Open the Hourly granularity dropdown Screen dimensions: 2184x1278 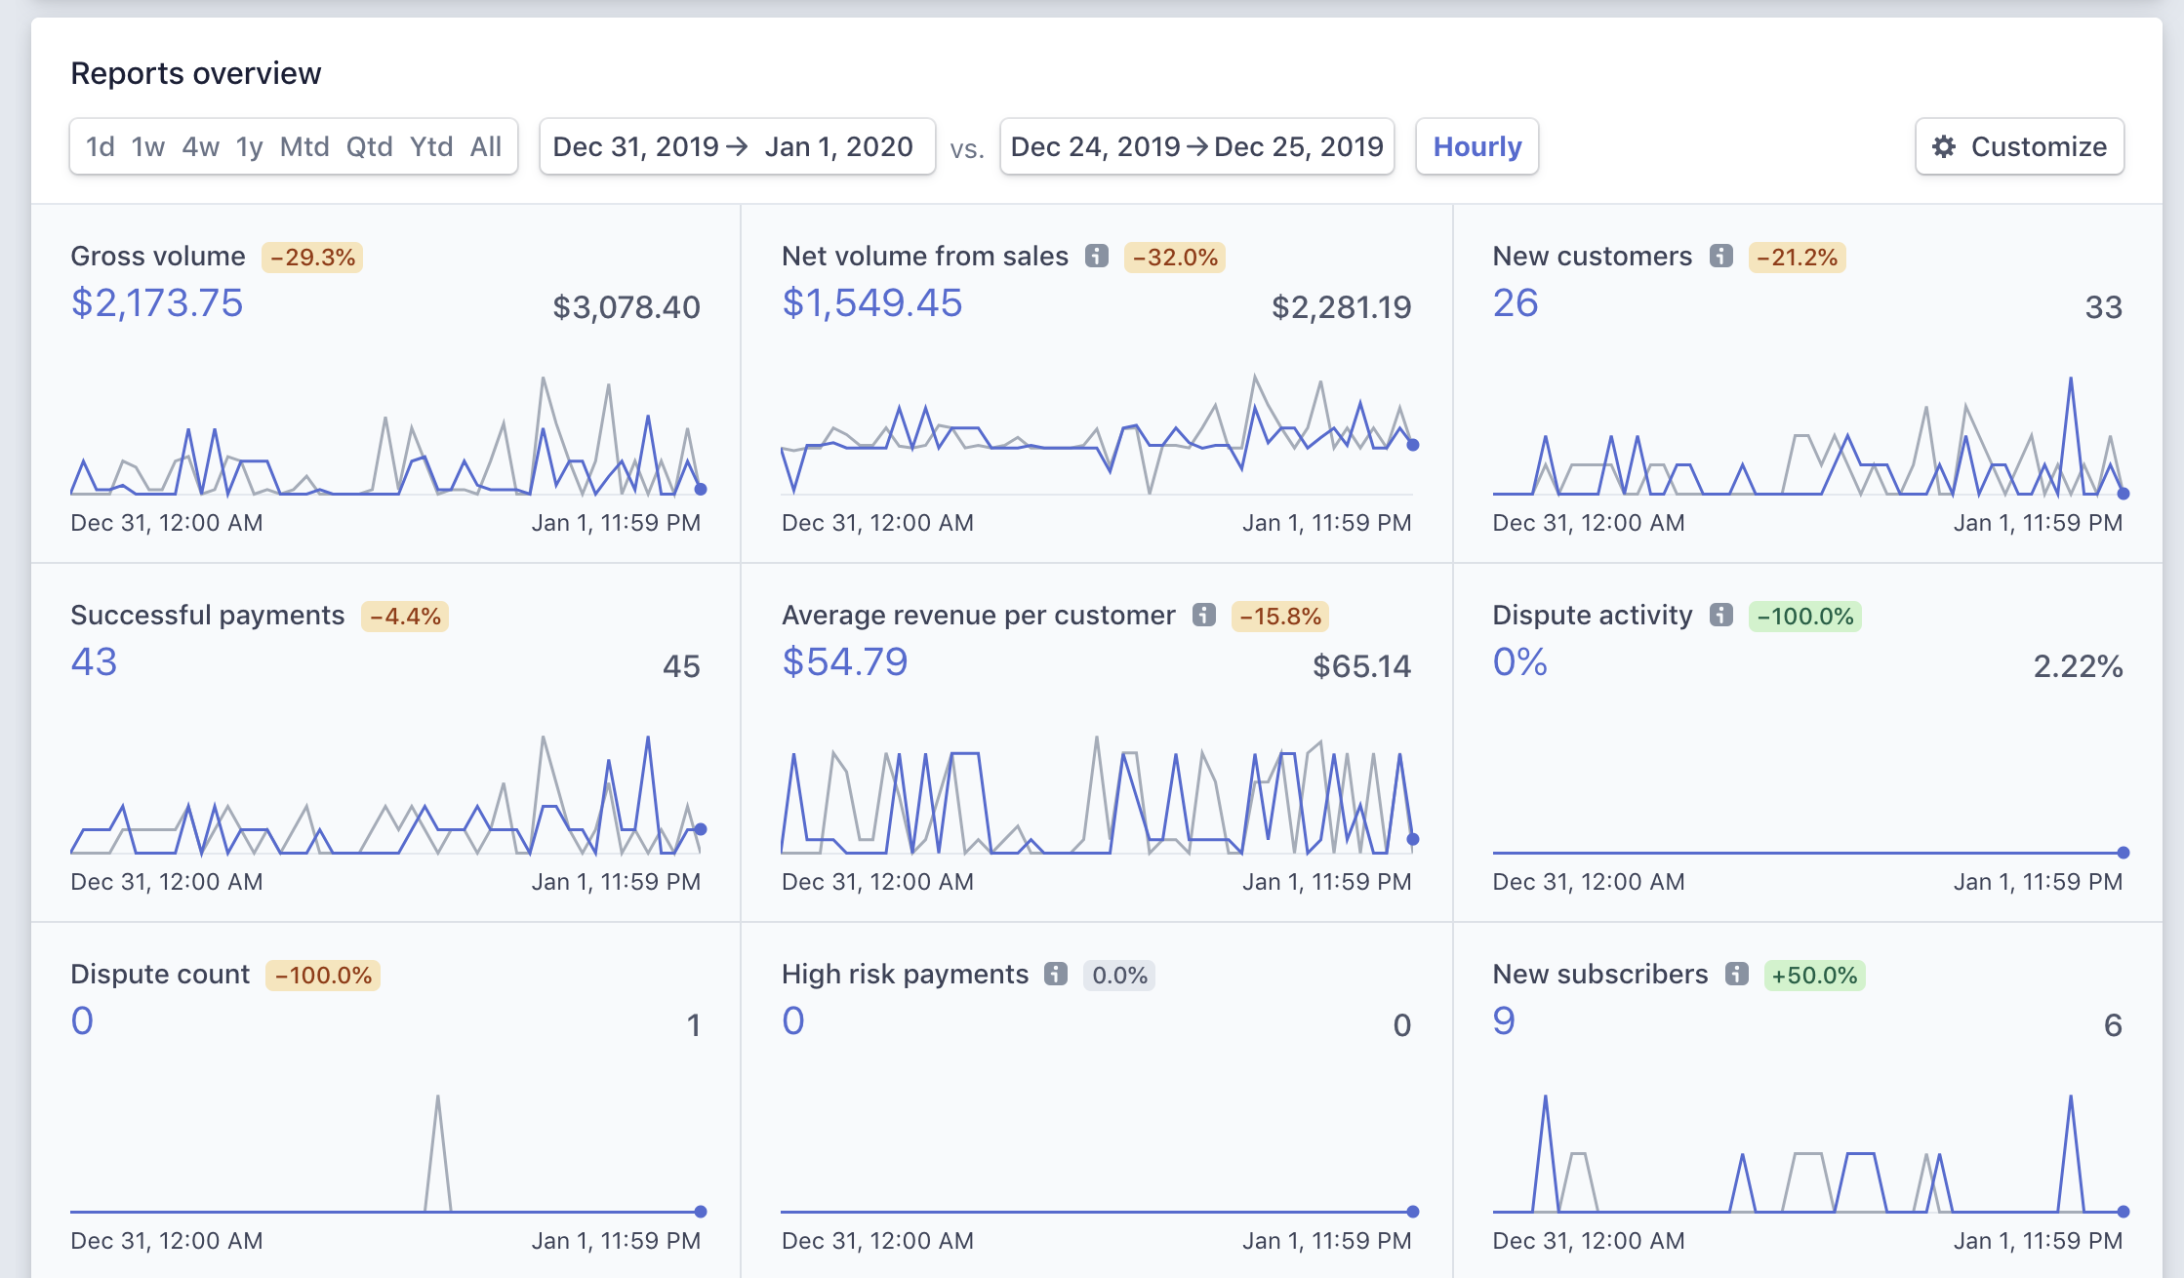1476,147
